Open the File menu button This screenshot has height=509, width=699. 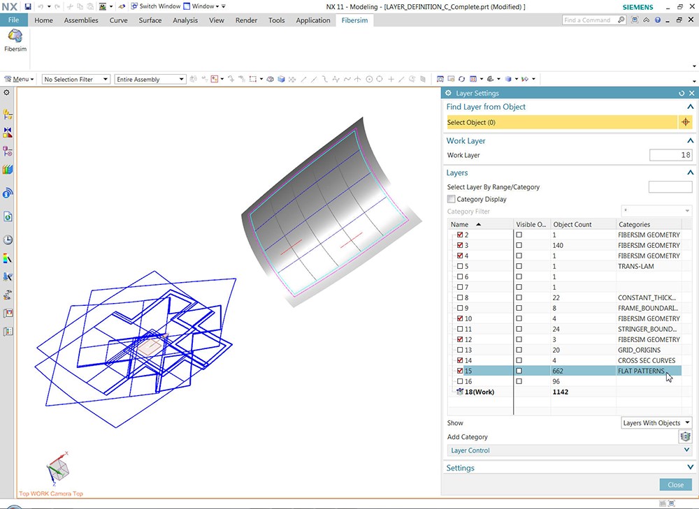tap(13, 20)
